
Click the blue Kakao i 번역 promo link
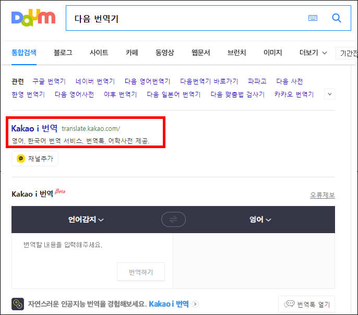pyautogui.click(x=169, y=304)
